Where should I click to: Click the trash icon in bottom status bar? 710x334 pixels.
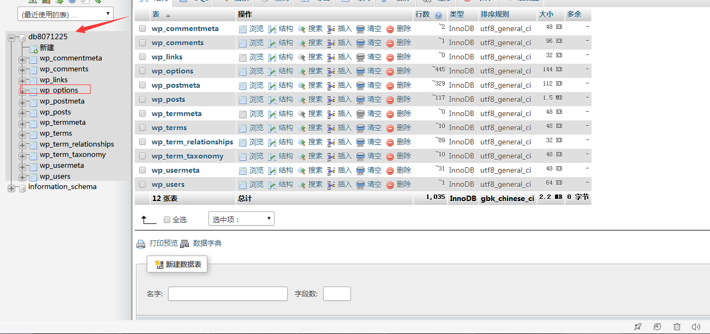(677, 327)
